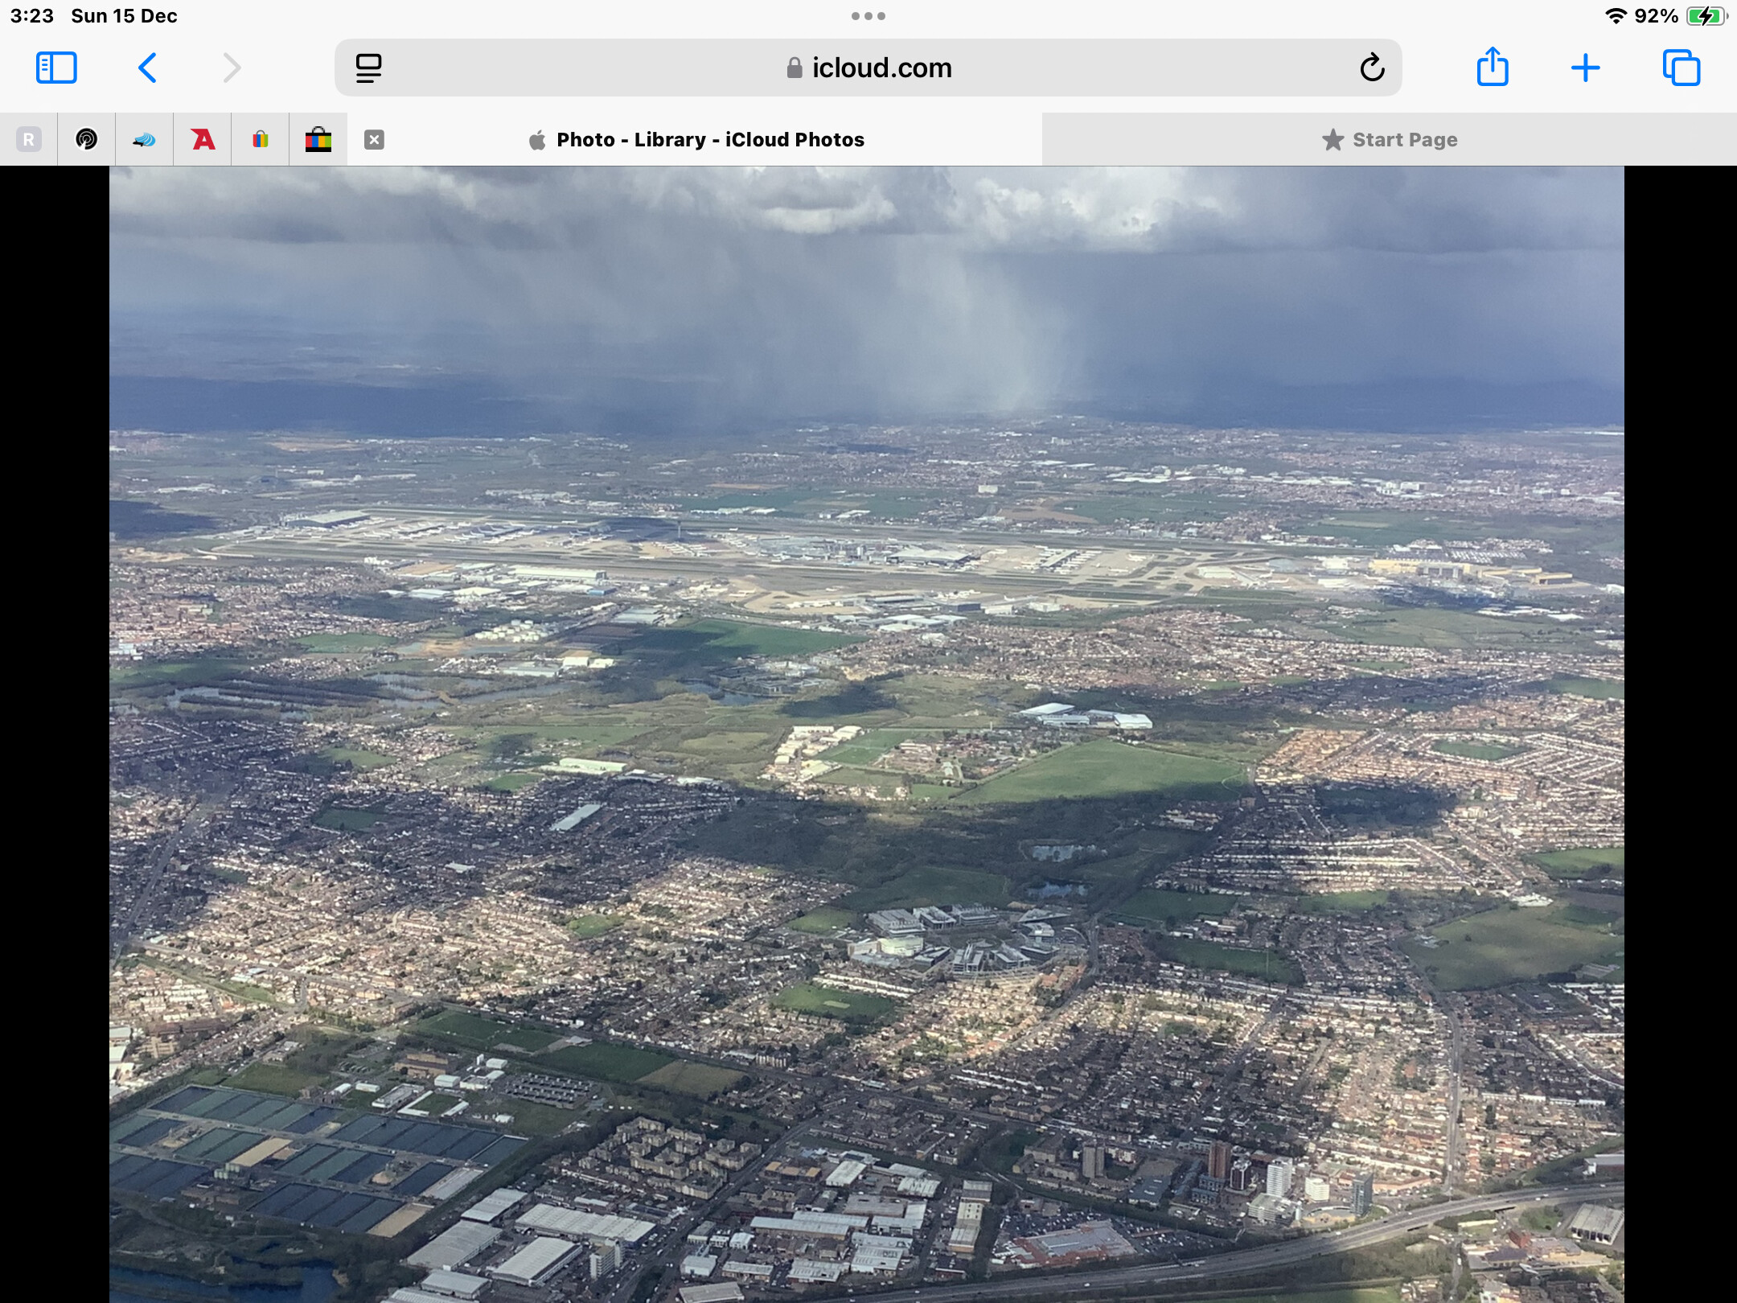The image size is (1737, 1303).
Task: Show the Safari sidebar
Action: coord(56,68)
